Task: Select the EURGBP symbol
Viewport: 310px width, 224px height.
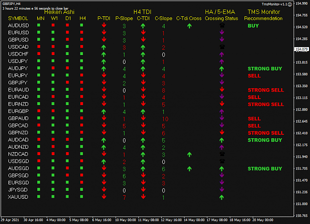Action: tap(18, 111)
